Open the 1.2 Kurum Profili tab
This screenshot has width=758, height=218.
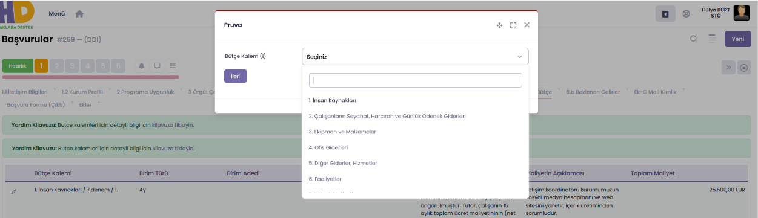[82, 92]
